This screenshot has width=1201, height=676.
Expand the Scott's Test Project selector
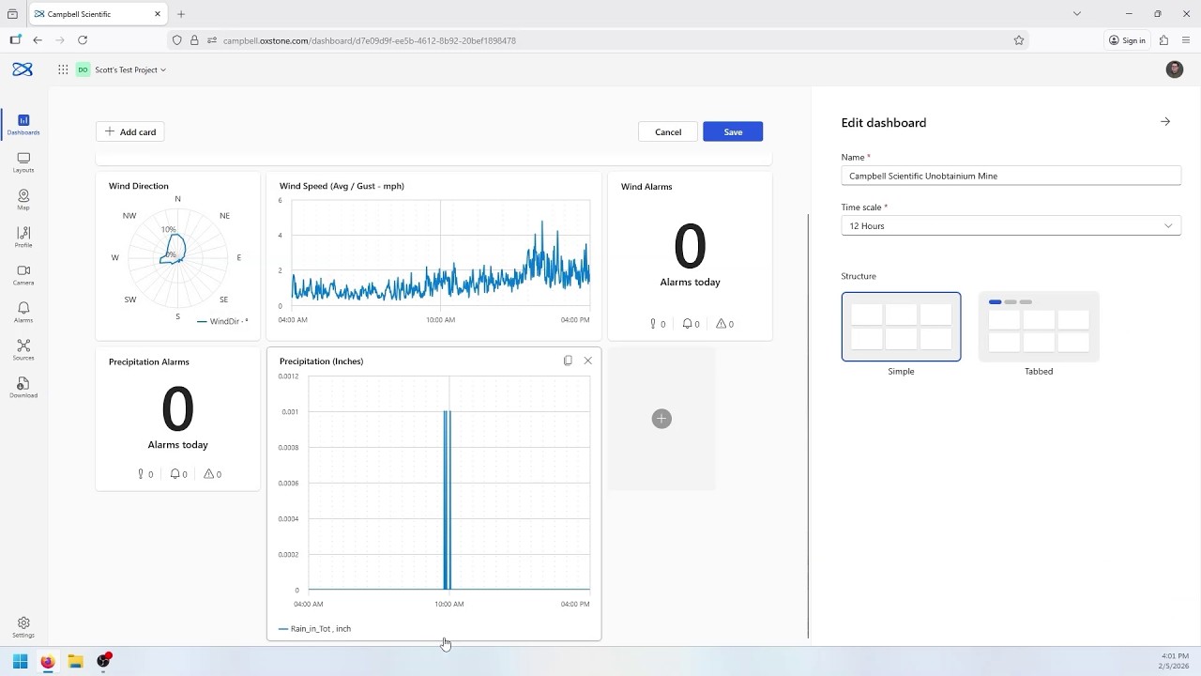[x=122, y=69]
